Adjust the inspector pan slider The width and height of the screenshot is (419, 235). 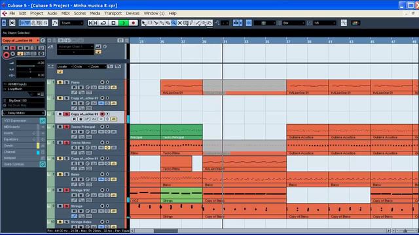pos(31,70)
